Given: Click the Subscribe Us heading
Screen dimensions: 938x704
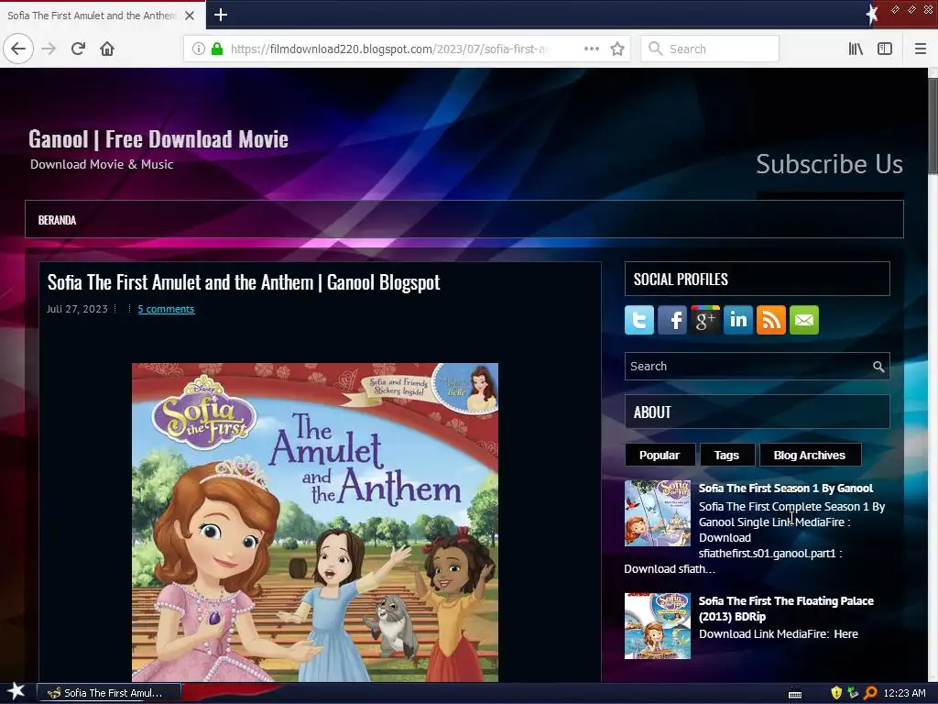Looking at the screenshot, I should pyautogui.click(x=829, y=164).
